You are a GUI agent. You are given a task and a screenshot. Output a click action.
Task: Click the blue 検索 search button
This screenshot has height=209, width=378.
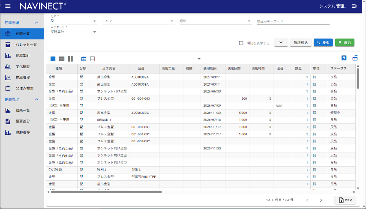tap(323, 43)
